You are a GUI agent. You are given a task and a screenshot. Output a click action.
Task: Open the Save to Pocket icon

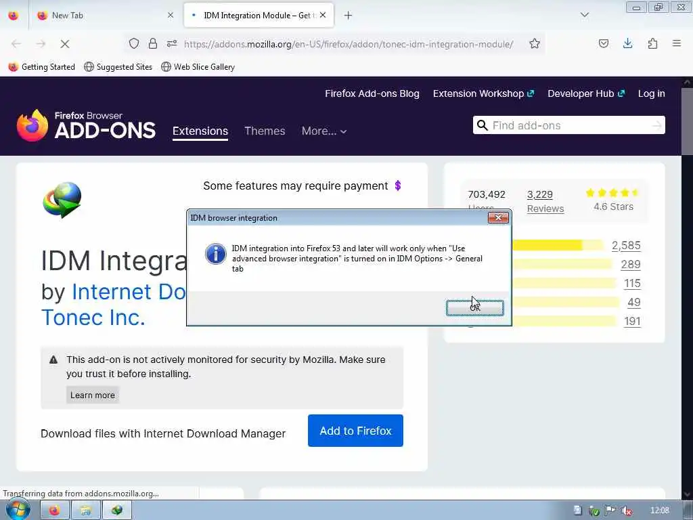(x=604, y=43)
